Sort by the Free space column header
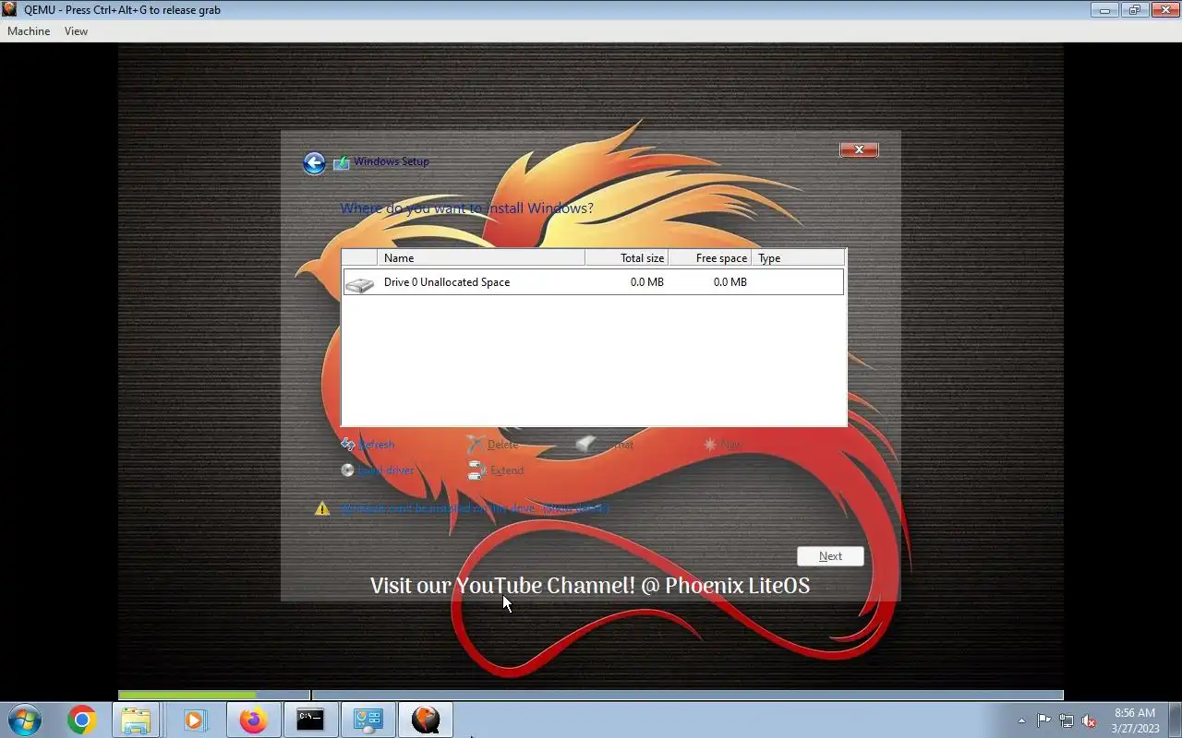This screenshot has width=1182, height=738. tap(709, 258)
